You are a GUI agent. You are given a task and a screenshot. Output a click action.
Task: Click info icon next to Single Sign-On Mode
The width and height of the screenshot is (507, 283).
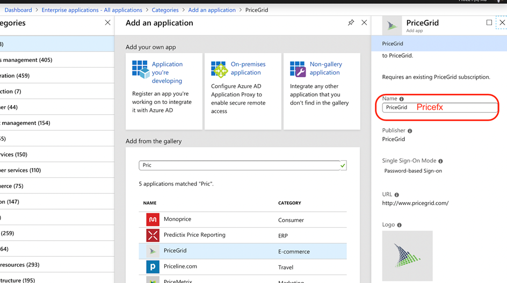click(440, 161)
